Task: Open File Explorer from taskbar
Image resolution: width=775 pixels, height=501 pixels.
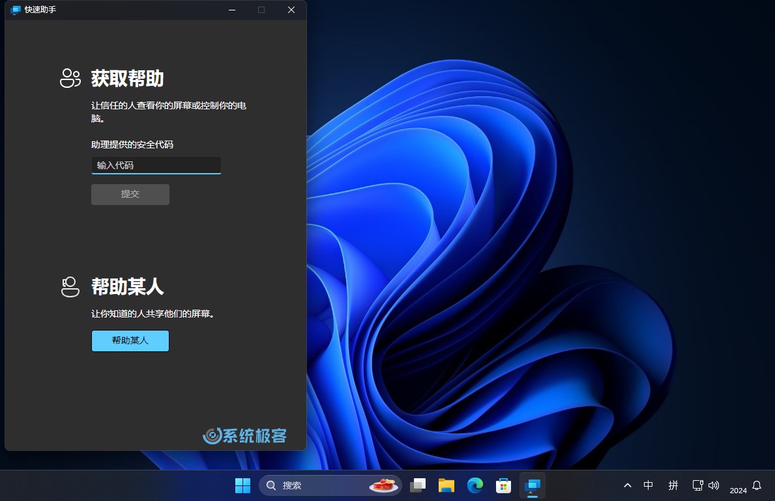Action: tap(446, 485)
